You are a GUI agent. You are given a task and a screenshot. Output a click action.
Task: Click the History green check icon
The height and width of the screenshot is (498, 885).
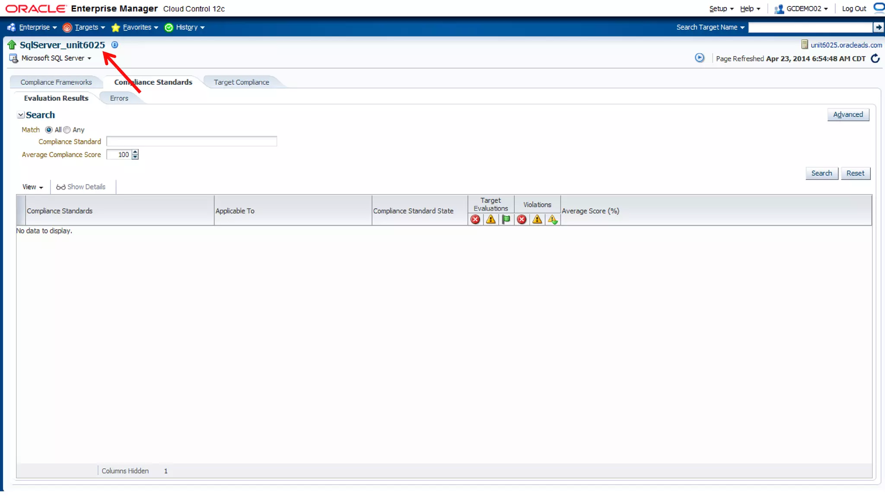coord(169,28)
